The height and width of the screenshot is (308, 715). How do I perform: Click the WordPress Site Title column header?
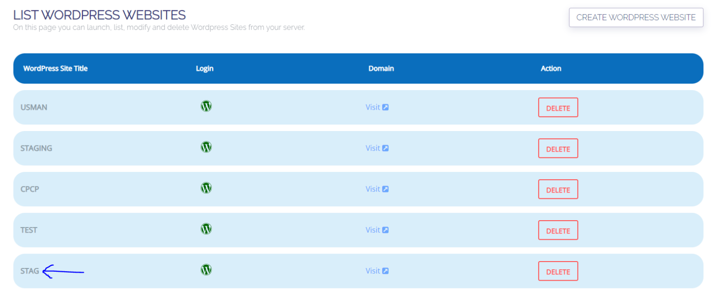tap(55, 68)
